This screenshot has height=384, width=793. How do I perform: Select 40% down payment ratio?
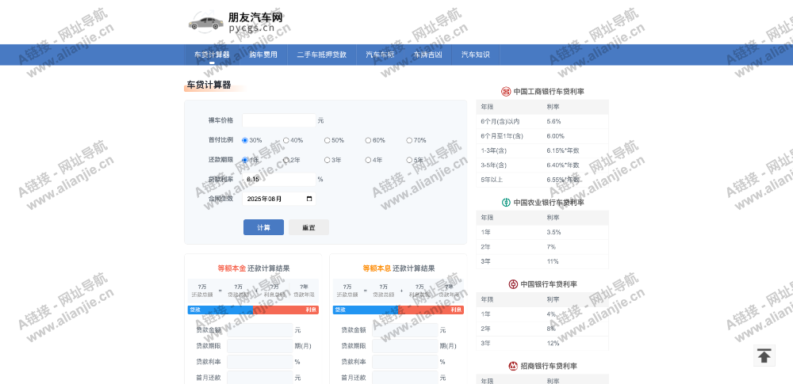(x=286, y=140)
